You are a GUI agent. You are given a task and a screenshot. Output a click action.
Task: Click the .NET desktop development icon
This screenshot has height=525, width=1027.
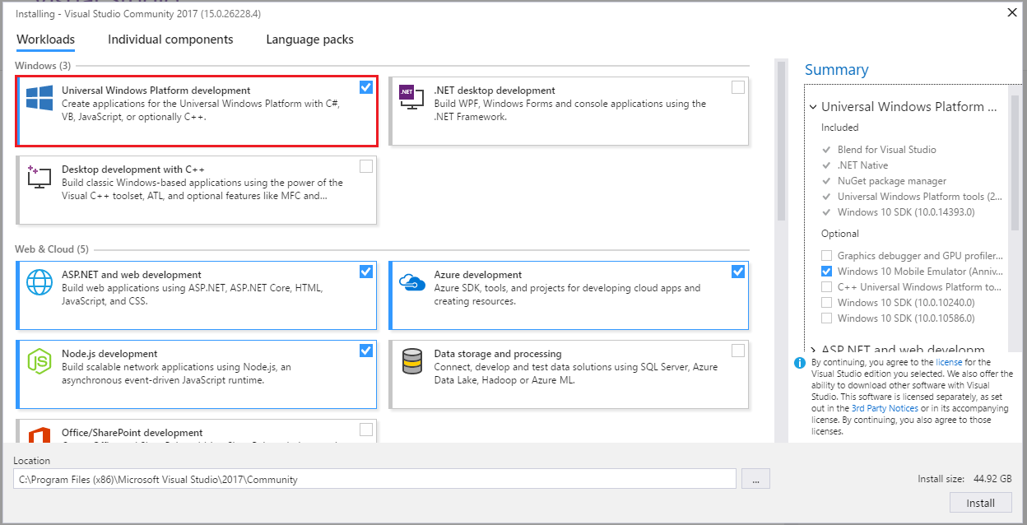[411, 98]
